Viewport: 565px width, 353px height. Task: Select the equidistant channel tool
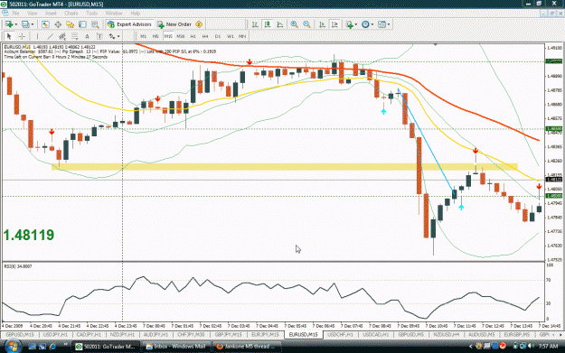click(x=62, y=36)
